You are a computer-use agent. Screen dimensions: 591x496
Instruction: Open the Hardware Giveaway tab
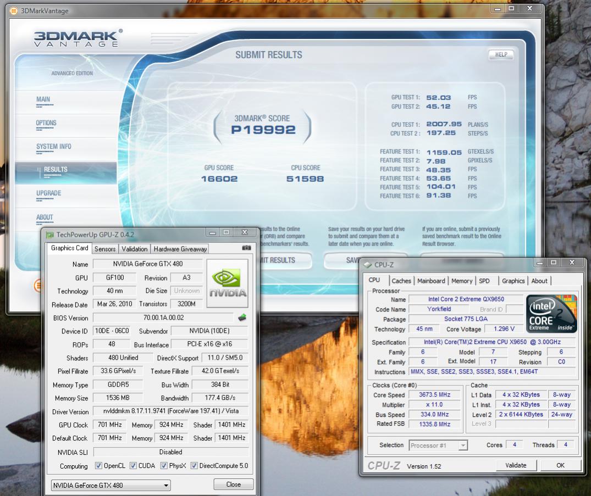(x=180, y=249)
